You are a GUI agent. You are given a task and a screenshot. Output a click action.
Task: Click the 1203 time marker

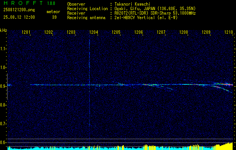(x=71, y=32)
